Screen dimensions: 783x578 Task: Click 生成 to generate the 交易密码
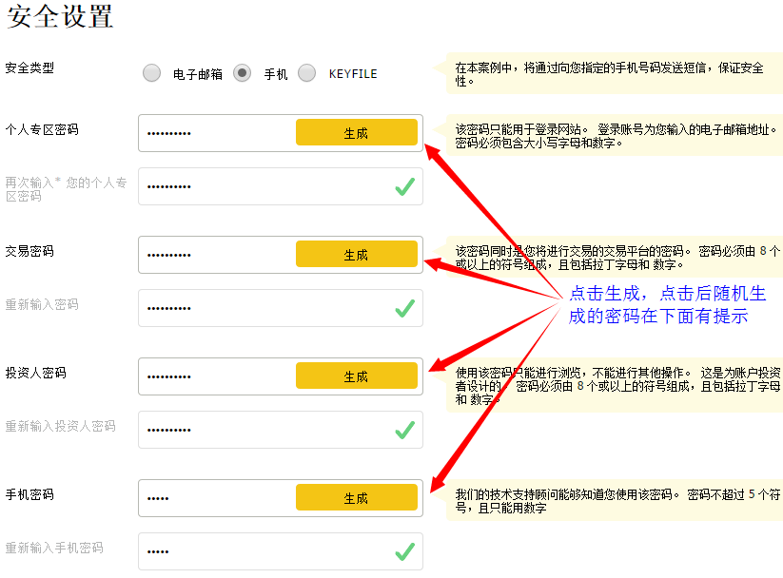(356, 254)
